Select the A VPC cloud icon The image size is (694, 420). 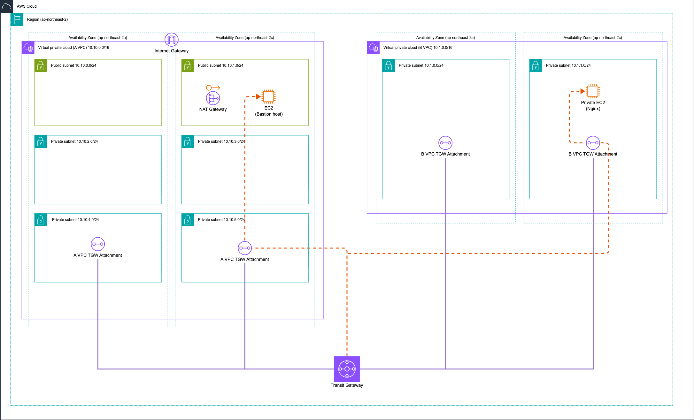click(28, 48)
